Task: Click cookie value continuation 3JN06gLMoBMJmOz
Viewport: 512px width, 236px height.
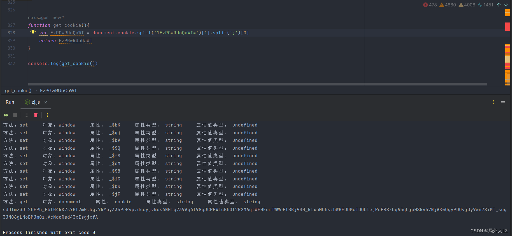Action: (x=50, y=217)
